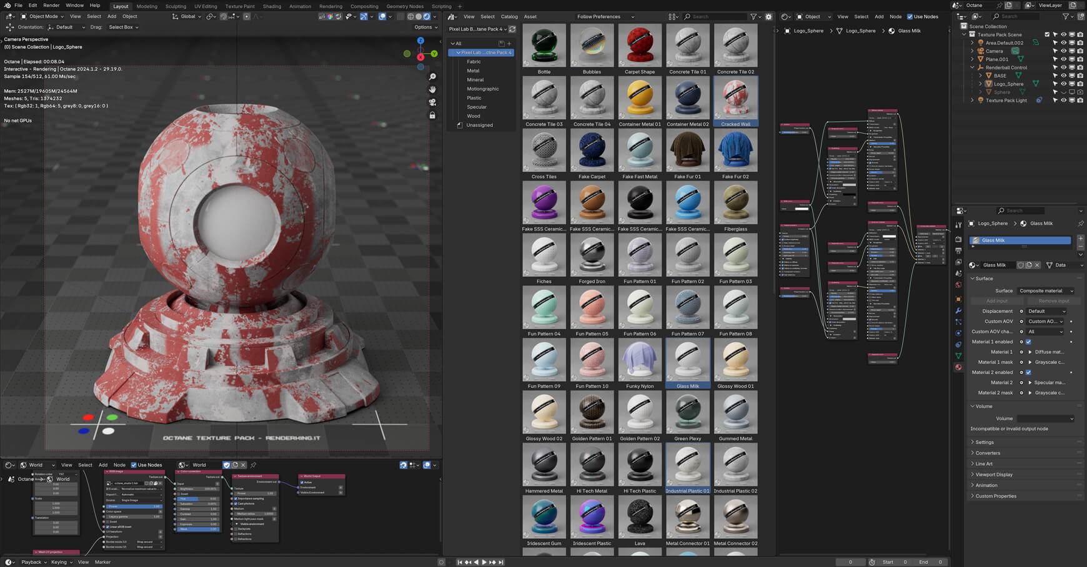
Task: Switch to Shading workspace tab
Action: pos(272,6)
